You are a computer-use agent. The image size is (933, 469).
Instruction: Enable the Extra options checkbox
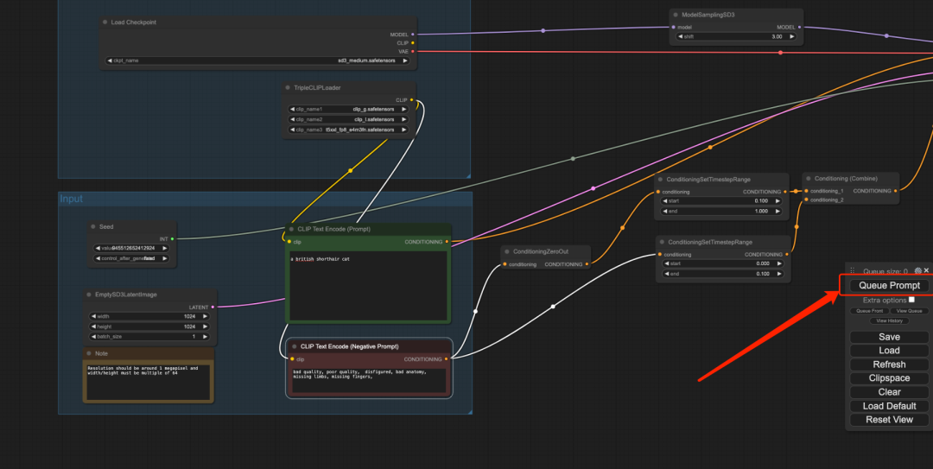911,300
